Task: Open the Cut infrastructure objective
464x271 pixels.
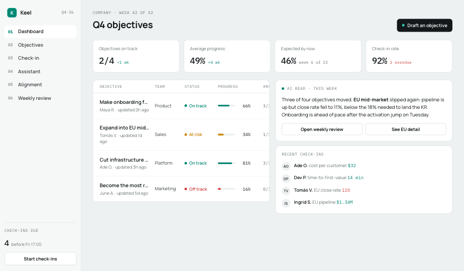Action: [x=181, y=163]
